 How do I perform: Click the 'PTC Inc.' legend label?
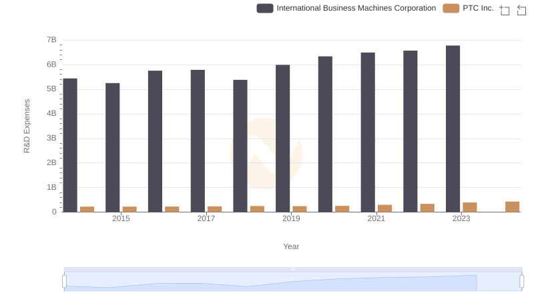[x=478, y=8]
